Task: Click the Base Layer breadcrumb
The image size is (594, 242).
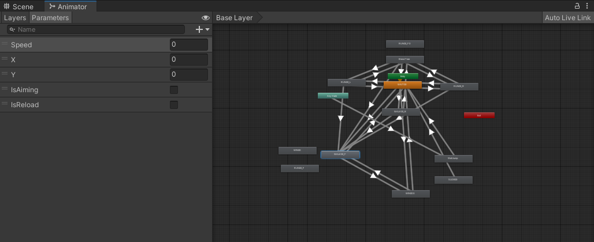Action: (x=235, y=18)
